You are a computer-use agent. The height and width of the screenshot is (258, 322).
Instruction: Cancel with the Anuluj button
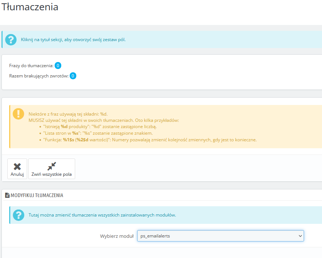click(x=17, y=169)
